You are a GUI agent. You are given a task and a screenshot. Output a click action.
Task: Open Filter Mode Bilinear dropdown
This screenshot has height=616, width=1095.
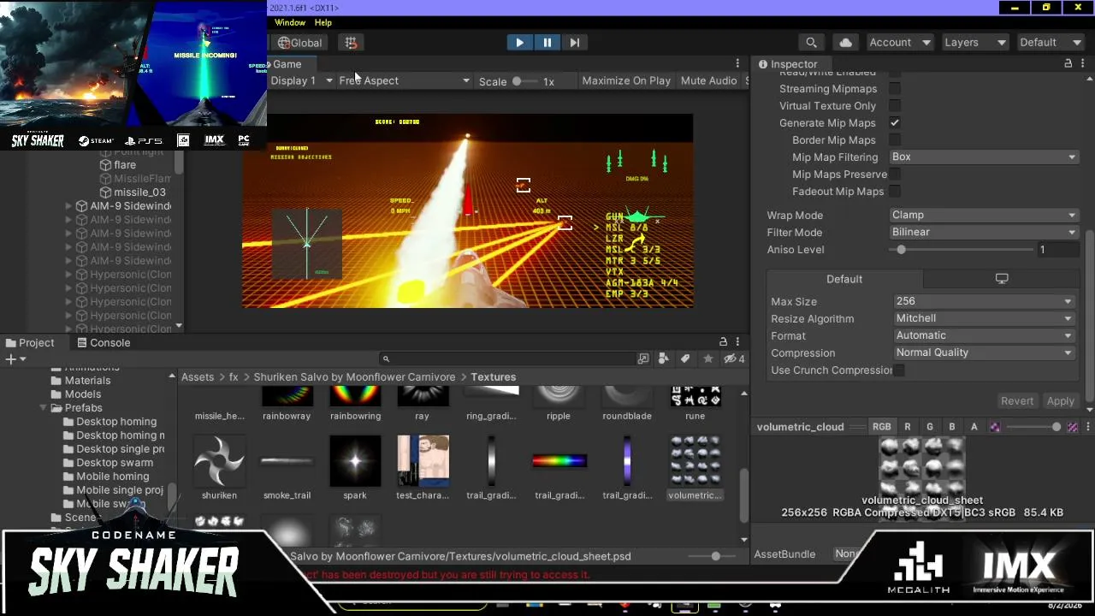coord(984,233)
